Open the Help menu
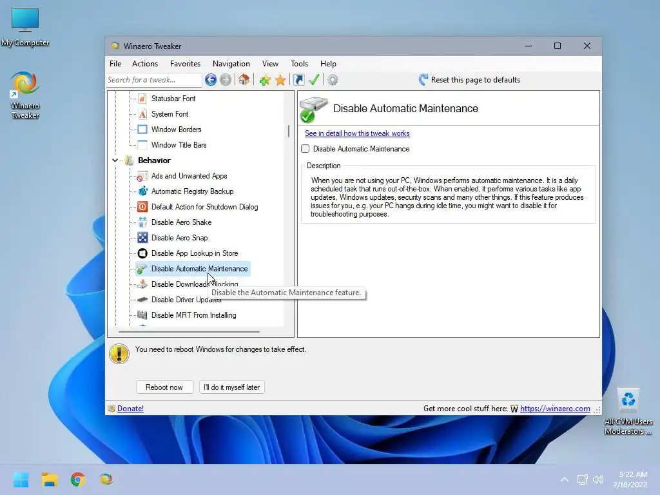Viewport: 660px width, 495px height. 328,64
